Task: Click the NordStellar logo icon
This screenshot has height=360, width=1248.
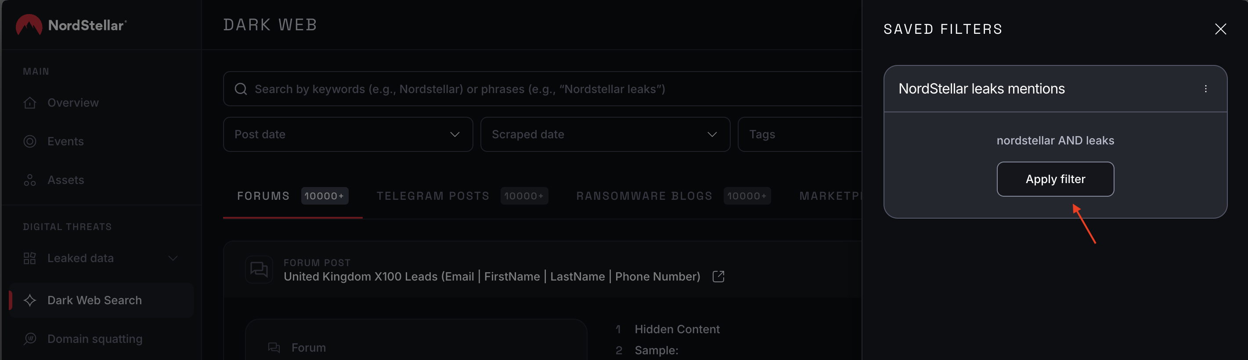Action: coord(29,25)
